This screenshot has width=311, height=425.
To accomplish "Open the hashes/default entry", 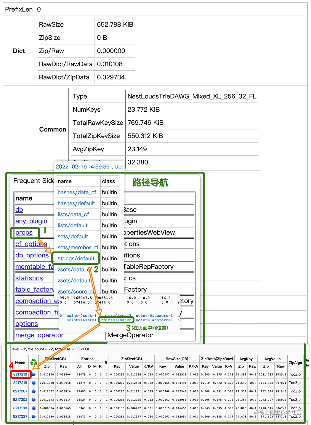I will tap(76, 203).
